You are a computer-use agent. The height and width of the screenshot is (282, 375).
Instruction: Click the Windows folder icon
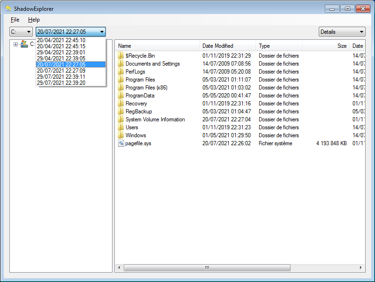121,135
